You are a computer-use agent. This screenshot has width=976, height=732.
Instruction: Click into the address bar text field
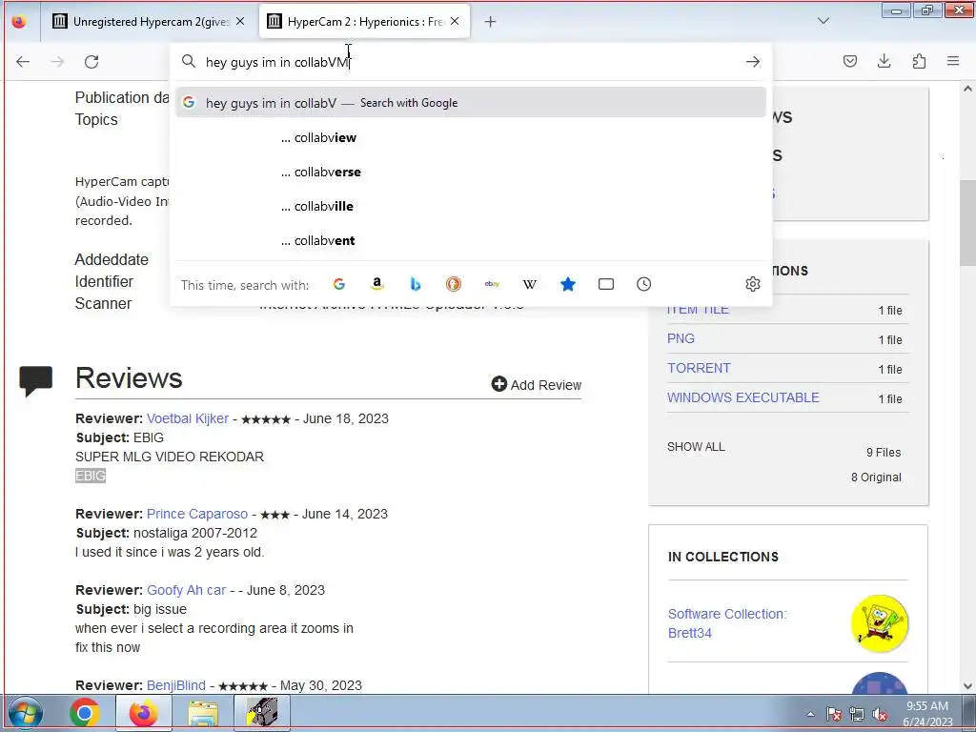471,62
